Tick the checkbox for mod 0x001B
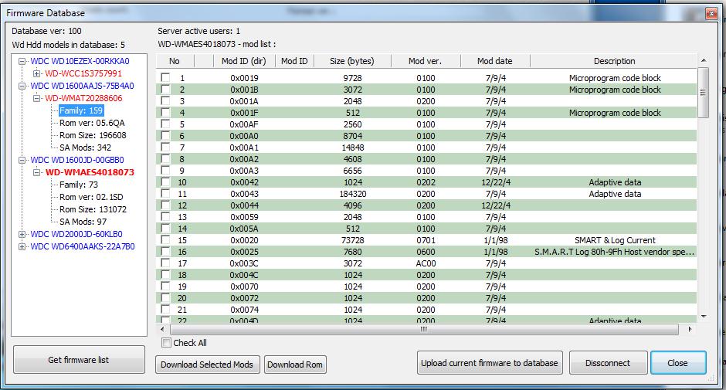This screenshot has width=726, height=390. coord(165,89)
